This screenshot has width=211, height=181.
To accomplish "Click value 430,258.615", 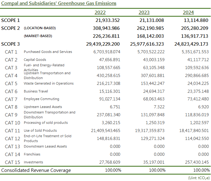I will point(108,76).
